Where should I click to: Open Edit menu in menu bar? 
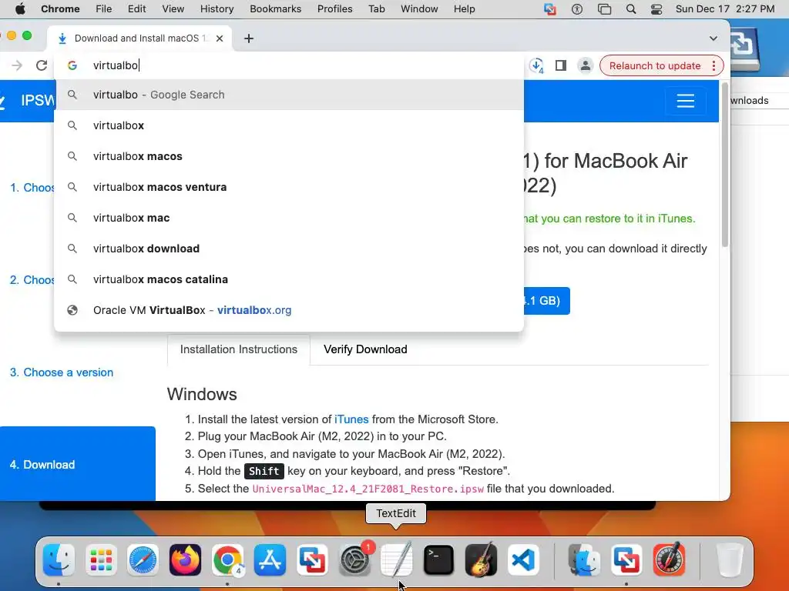click(136, 9)
